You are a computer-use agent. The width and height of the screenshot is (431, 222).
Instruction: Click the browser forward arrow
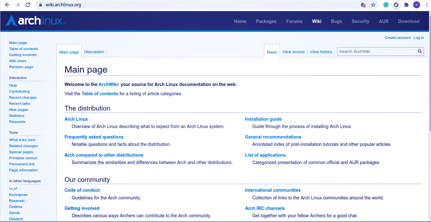18,5
